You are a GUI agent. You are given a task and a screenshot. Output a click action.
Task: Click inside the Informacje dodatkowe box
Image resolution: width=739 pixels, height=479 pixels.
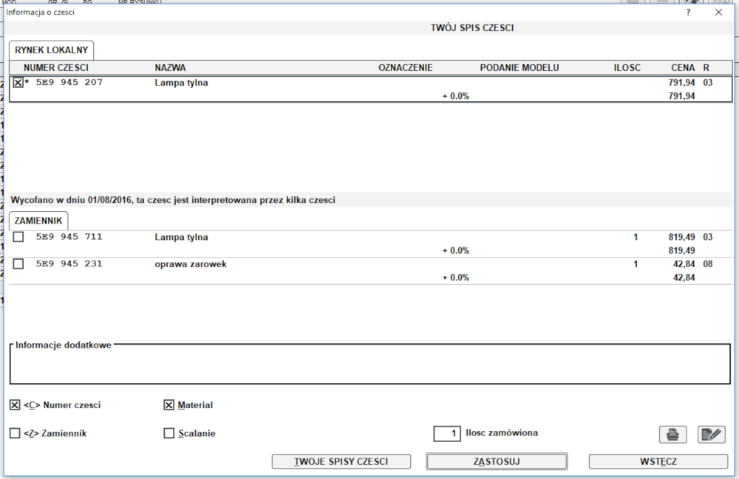tap(365, 365)
